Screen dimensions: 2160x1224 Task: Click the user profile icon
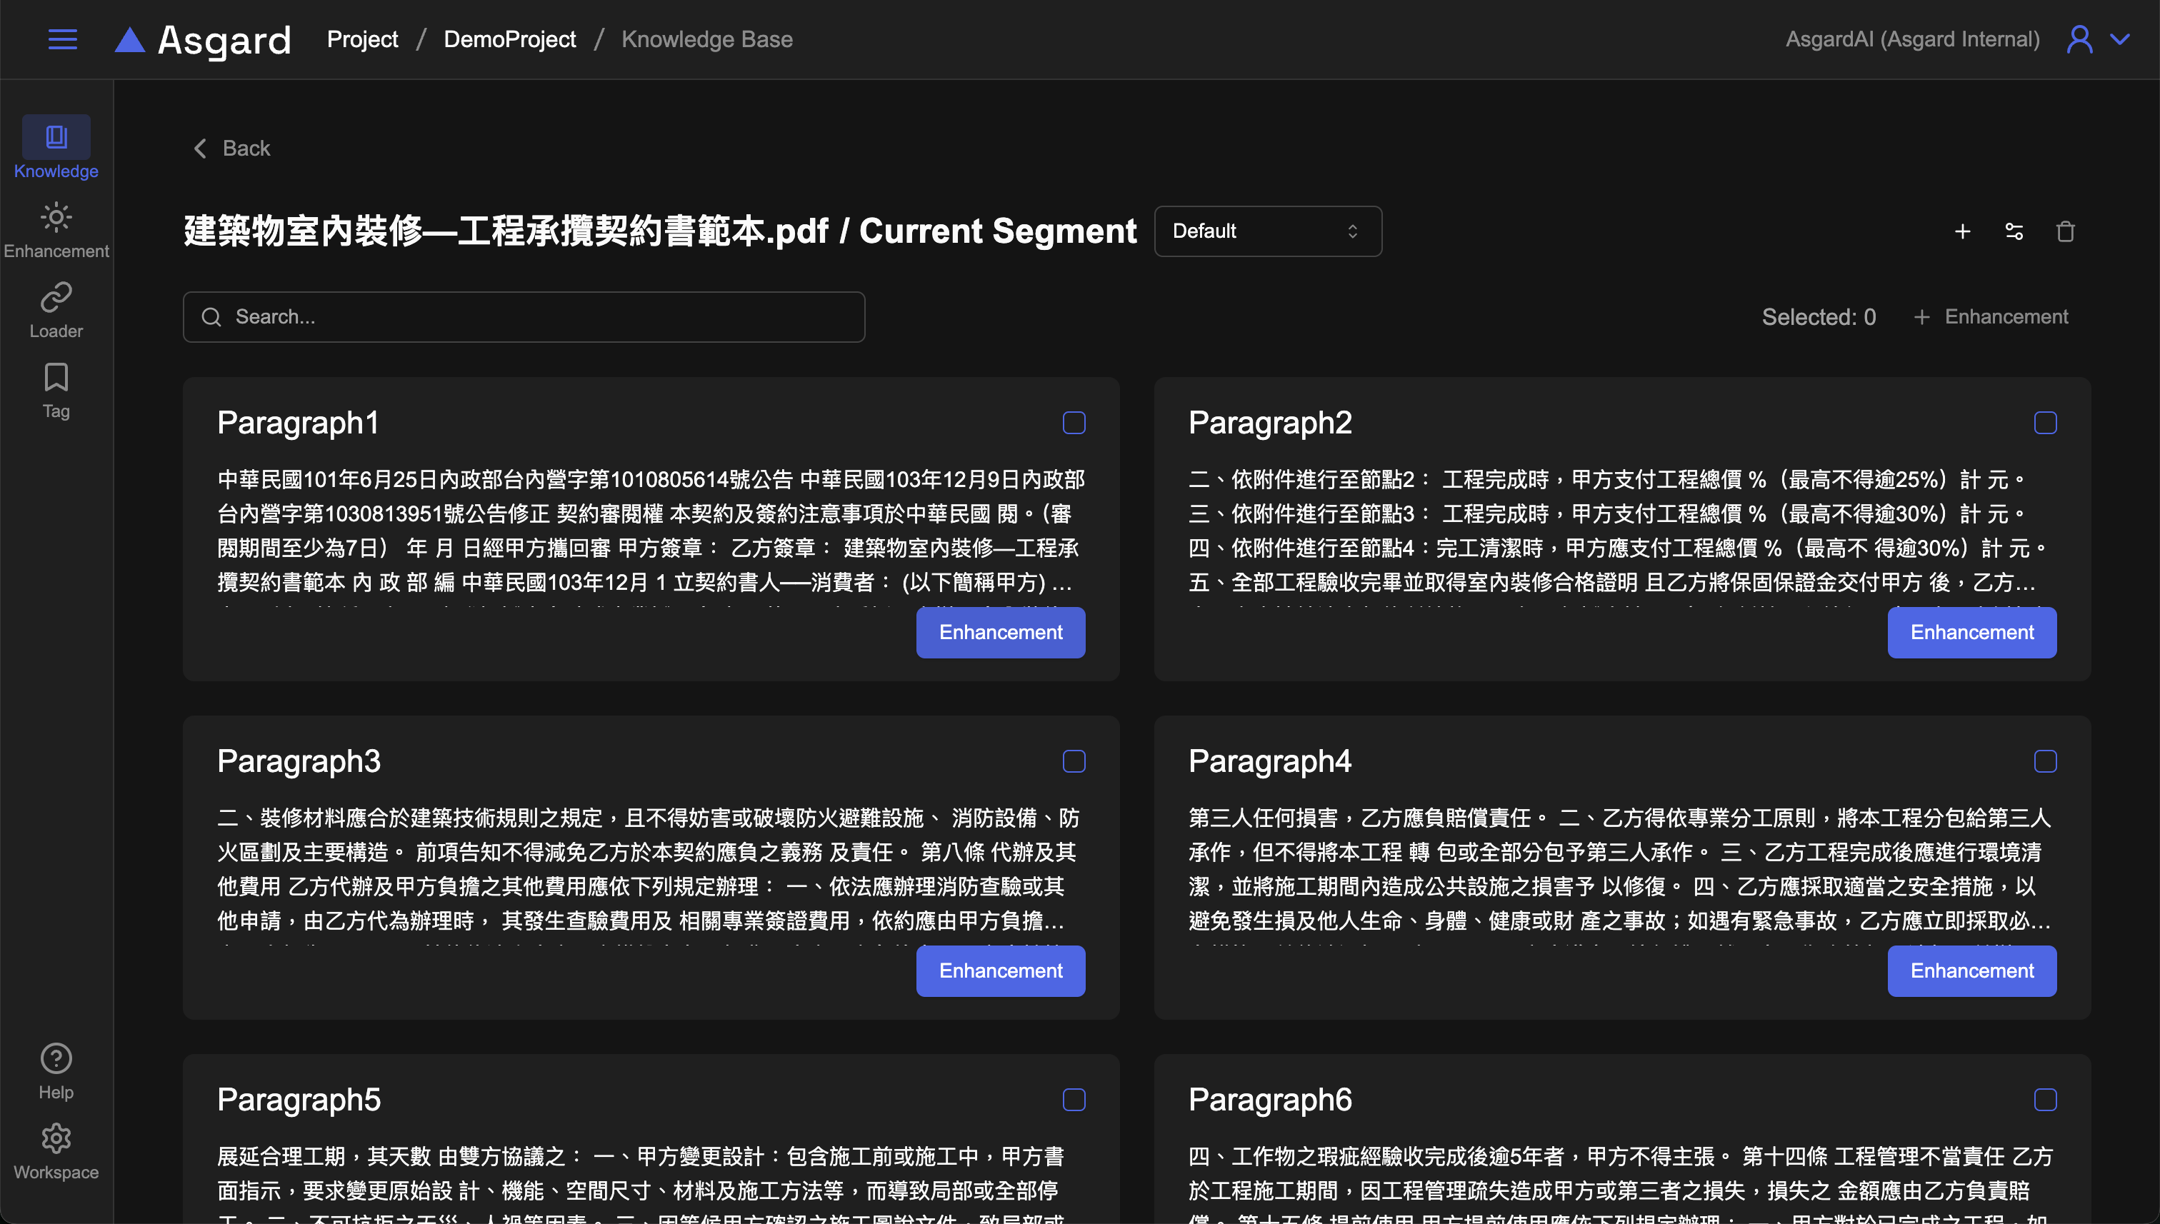[2079, 39]
